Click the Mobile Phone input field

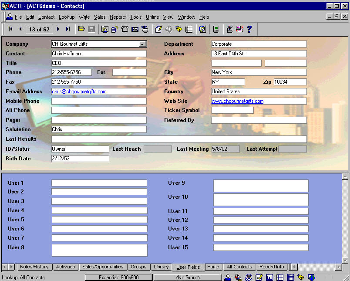99,101
